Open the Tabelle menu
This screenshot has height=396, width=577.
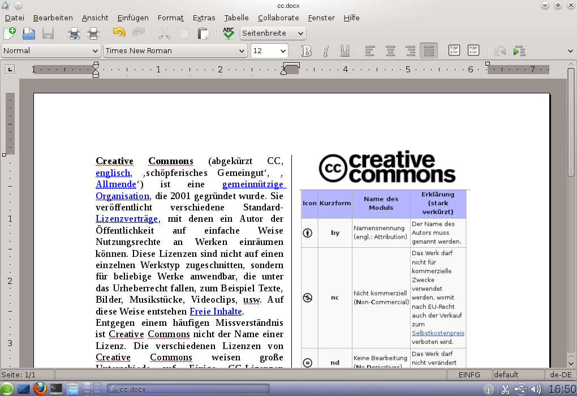click(x=236, y=18)
